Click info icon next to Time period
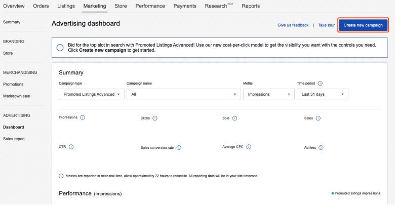This screenshot has width=395, height=205. 320,84
